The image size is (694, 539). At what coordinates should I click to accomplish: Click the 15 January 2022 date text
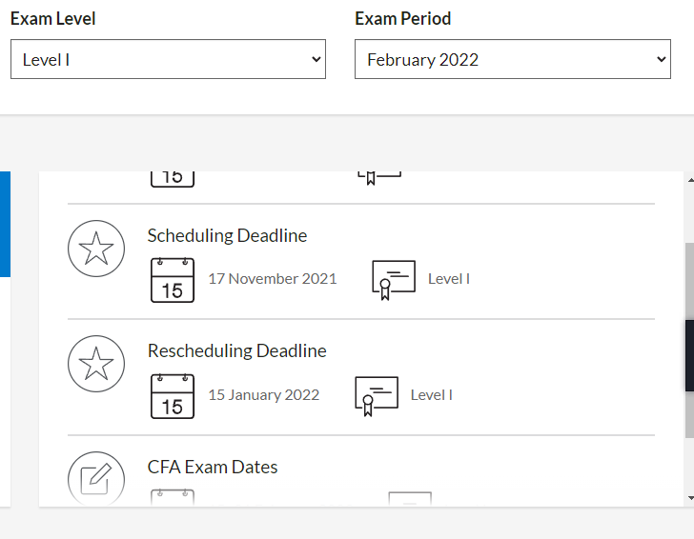[264, 394]
